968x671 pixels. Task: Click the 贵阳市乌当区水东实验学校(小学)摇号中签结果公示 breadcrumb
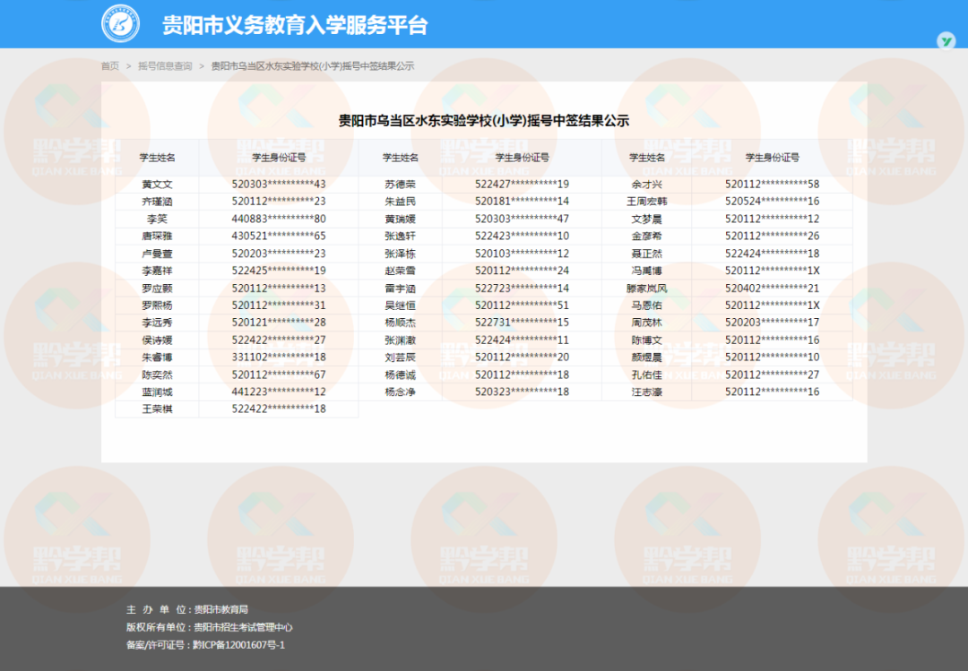click(x=313, y=66)
